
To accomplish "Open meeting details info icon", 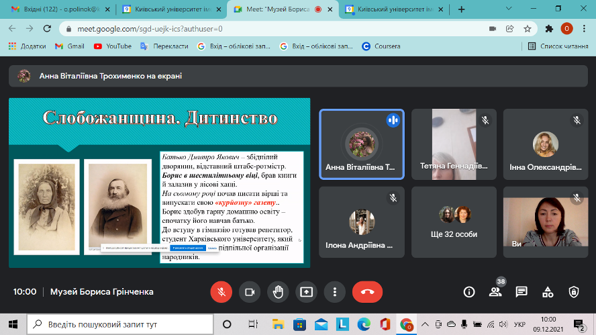I will [469, 292].
